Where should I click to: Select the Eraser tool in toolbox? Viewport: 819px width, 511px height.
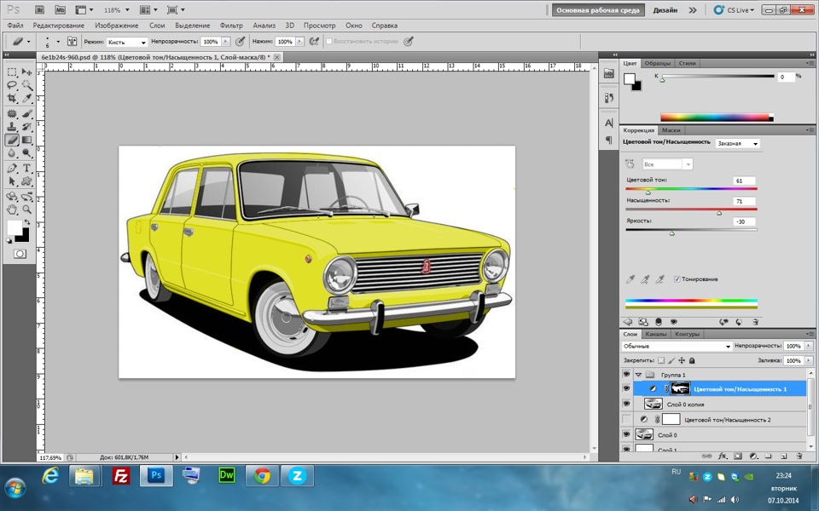pyautogui.click(x=12, y=140)
